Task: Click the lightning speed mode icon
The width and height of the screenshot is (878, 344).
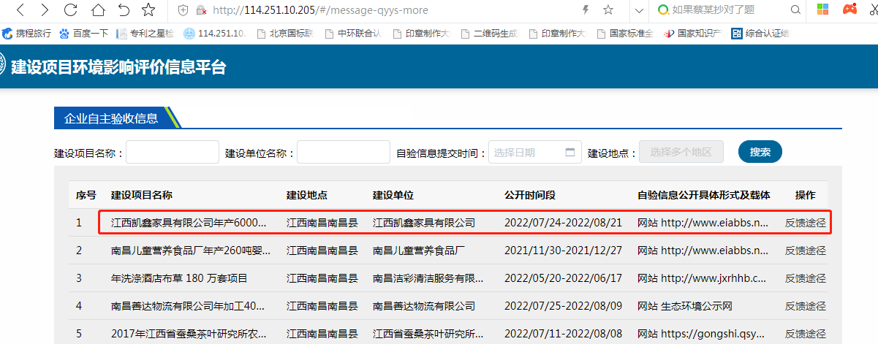Action: pos(584,9)
